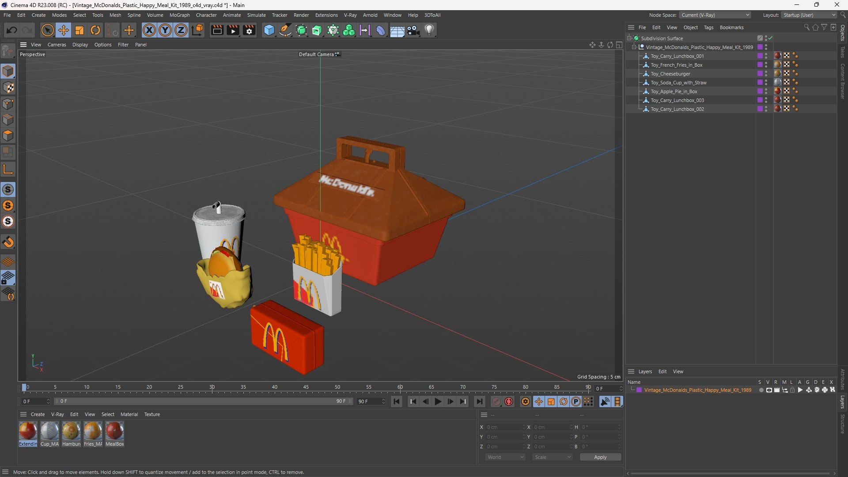Select Toy_French_Fries_in_Box object
The image size is (848, 477).
pos(676,65)
